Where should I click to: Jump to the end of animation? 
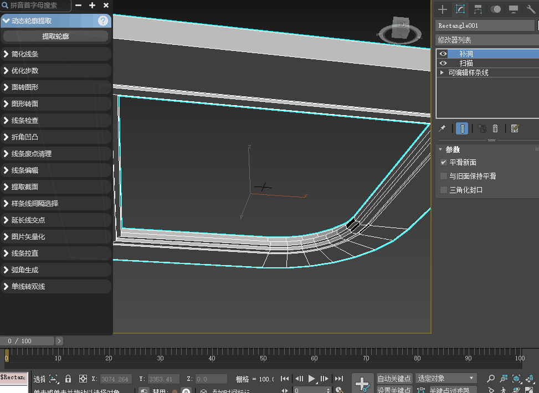click(x=339, y=379)
